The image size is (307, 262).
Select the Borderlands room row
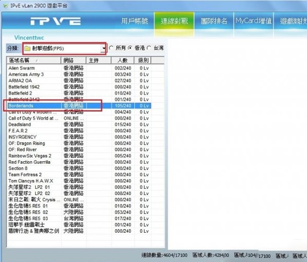click(x=79, y=106)
